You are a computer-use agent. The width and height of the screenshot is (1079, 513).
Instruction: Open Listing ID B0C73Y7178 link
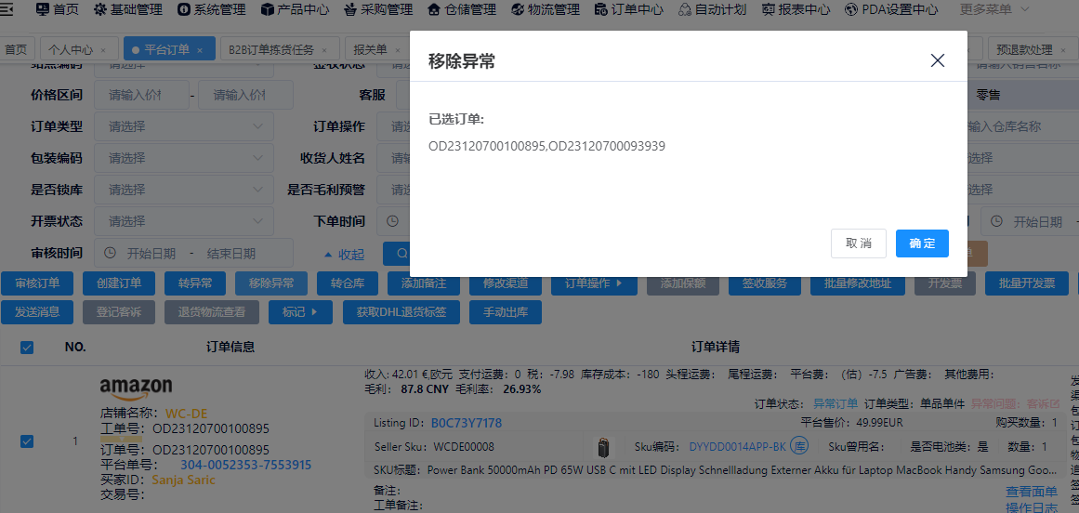[467, 422]
